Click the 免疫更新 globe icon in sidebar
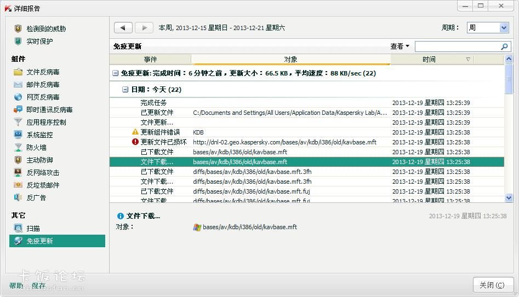The width and height of the screenshot is (519, 297). pyautogui.click(x=18, y=241)
